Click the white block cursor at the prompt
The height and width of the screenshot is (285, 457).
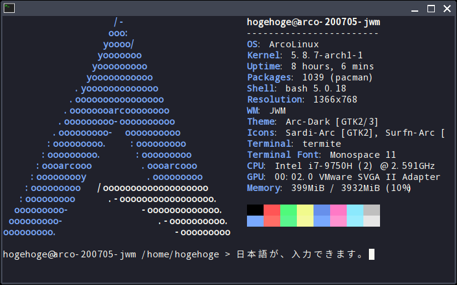coord(371,254)
